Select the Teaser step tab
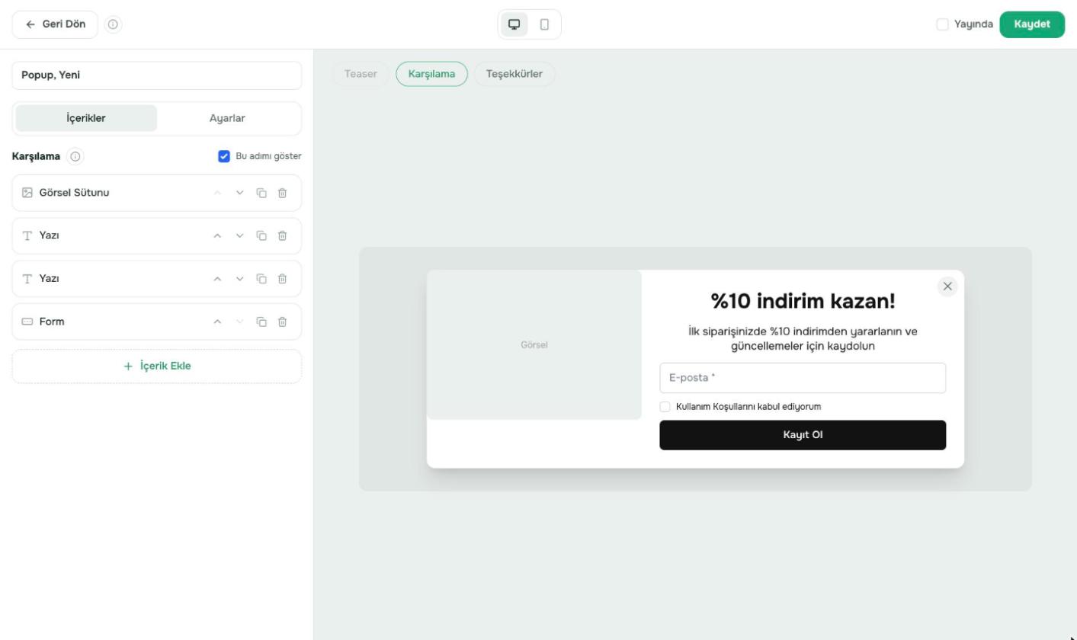1077x640 pixels. [x=361, y=74]
